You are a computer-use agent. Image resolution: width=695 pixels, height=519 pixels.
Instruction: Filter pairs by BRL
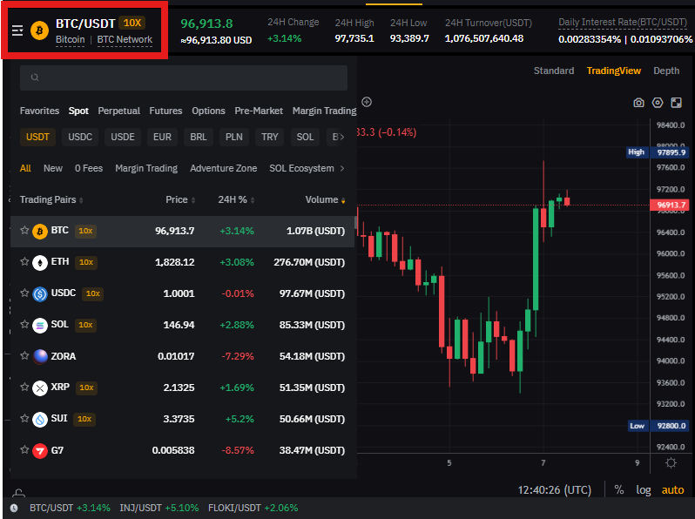pyautogui.click(x=199, y=137)
